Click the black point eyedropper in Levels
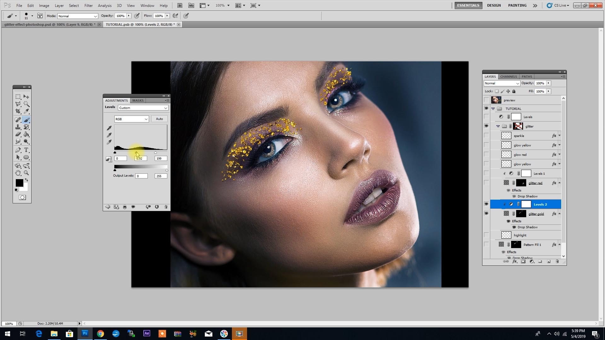 (x=109, y=128)
